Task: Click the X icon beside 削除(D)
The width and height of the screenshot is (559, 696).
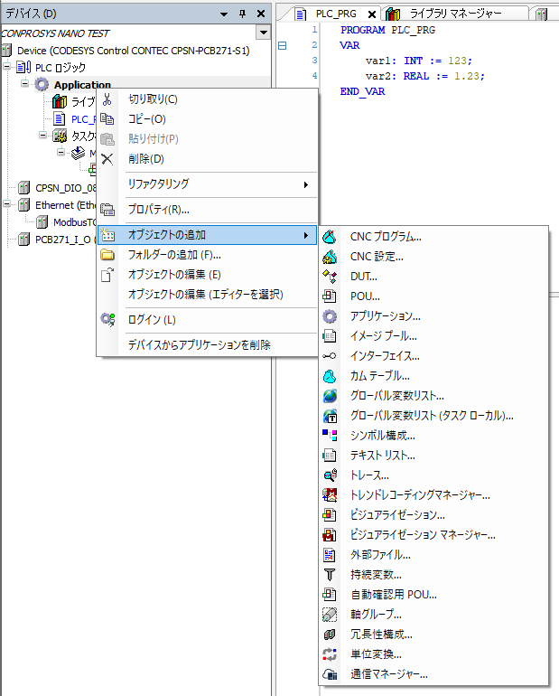Action: 107,159
